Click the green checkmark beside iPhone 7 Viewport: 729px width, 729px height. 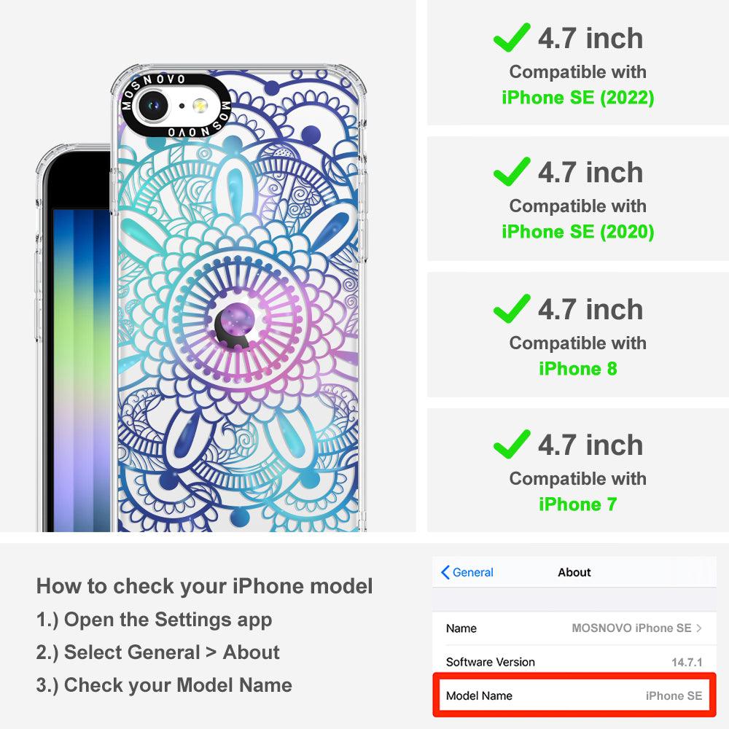point(512,444)
